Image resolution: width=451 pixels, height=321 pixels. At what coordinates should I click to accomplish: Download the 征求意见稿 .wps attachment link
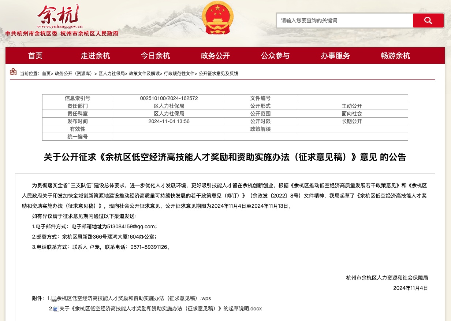(x=134, y=298)
